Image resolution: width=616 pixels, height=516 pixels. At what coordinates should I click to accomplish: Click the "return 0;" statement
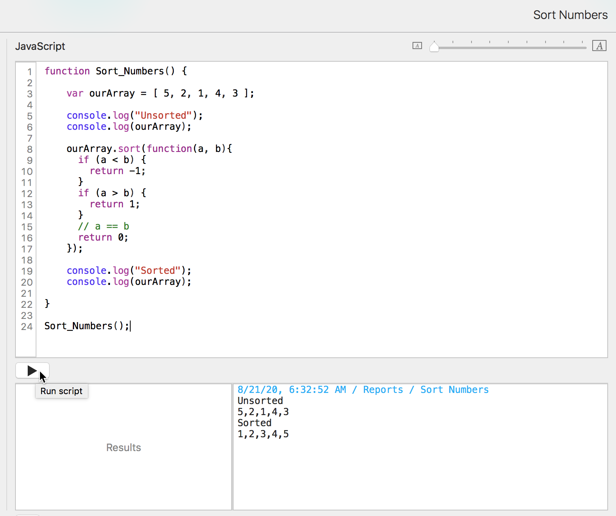pos(103,237)
